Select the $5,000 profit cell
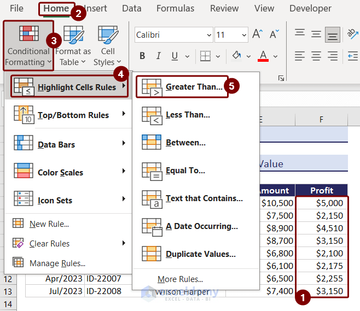Image resolution: width=360 pixels, height=311 pixels. coord(322,203)
